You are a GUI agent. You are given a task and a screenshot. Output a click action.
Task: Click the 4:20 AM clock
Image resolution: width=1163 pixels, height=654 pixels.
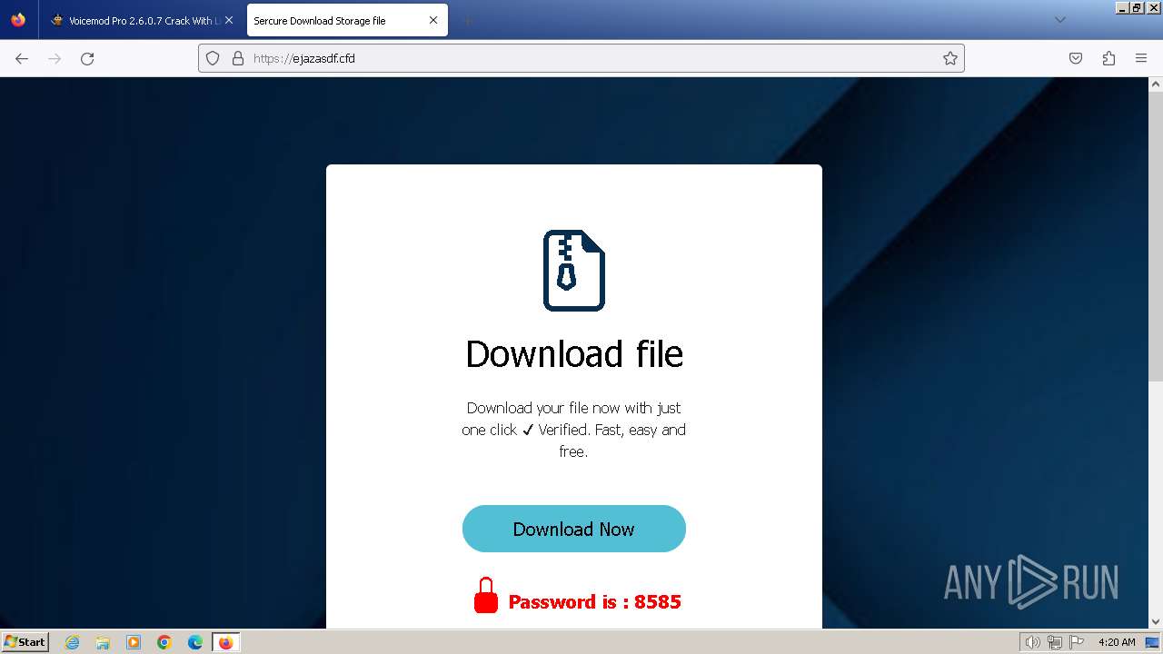tap(1117, 642)
